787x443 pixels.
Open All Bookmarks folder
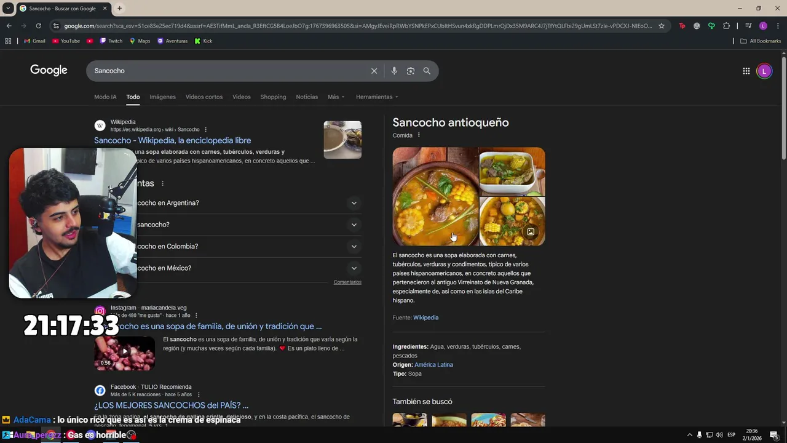pyautogui.click(x=761, y=41)
